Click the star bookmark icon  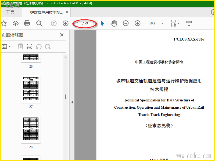click(x=4, y=23)
